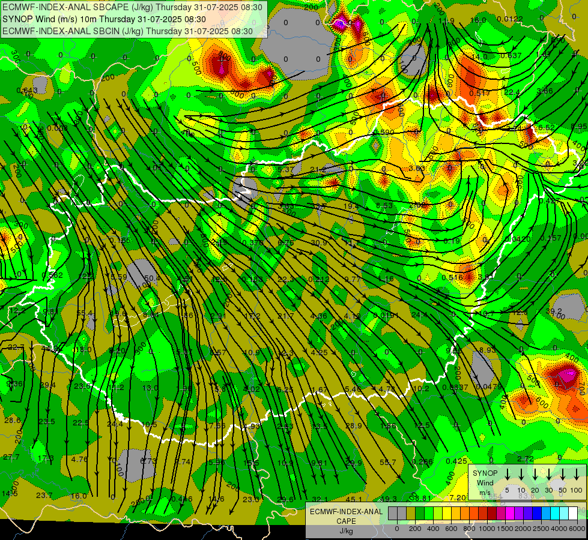Select the white swatch at CAPE legend end
Image resolution: width=588 pixels, height=540 pixels.
tap(573, 513)
